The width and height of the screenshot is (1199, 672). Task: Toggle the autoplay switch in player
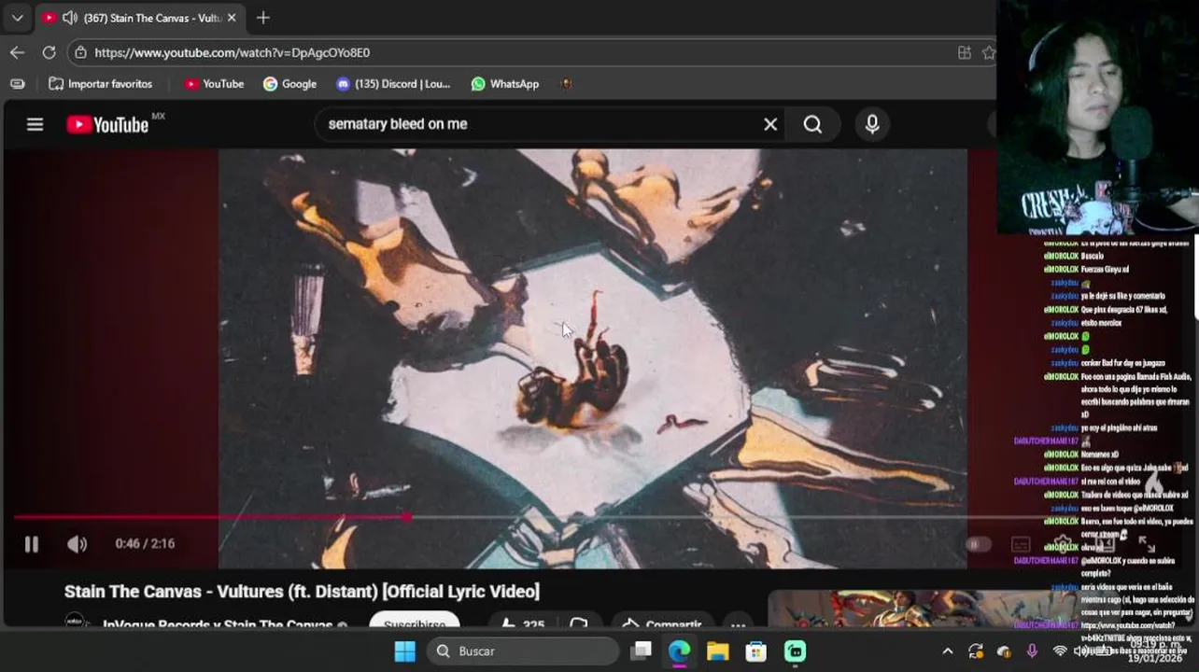tap(978, 544)
